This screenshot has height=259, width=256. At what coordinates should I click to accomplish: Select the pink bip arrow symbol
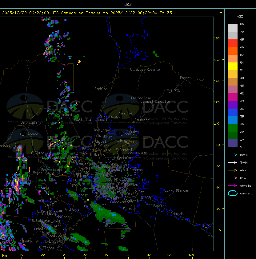[233, 178]
